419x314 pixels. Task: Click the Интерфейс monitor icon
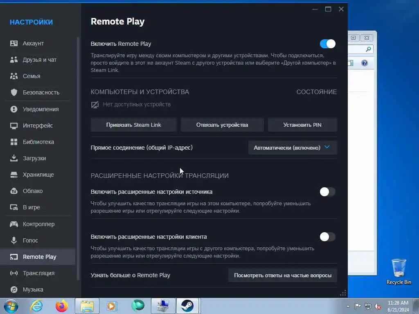click(x=14, y=126)
